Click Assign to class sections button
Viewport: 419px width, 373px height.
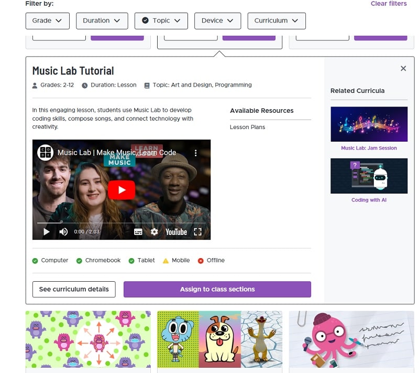pyautogui.click(x=217, y=289)
